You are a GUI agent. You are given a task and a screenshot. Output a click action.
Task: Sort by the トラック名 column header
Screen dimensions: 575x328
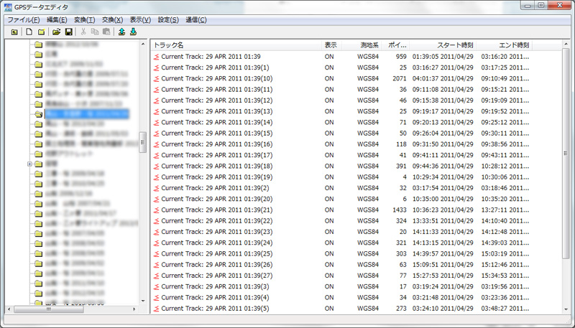coord(237,45)
